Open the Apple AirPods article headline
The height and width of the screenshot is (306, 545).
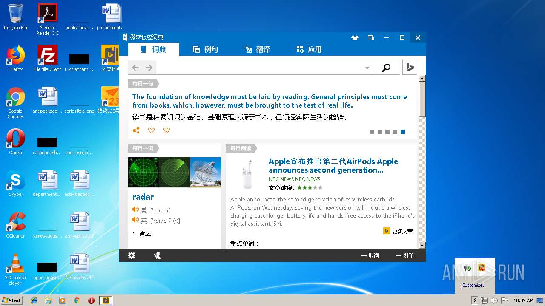[333, 165]
